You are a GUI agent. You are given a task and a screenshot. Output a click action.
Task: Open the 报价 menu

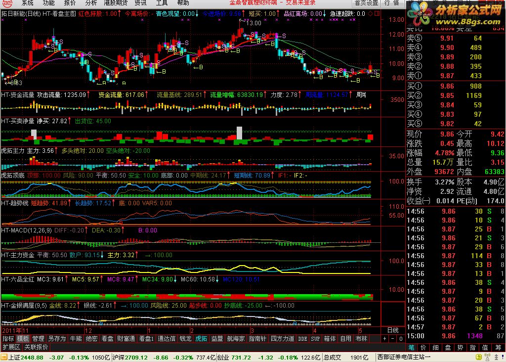click(x=70, y=3)
